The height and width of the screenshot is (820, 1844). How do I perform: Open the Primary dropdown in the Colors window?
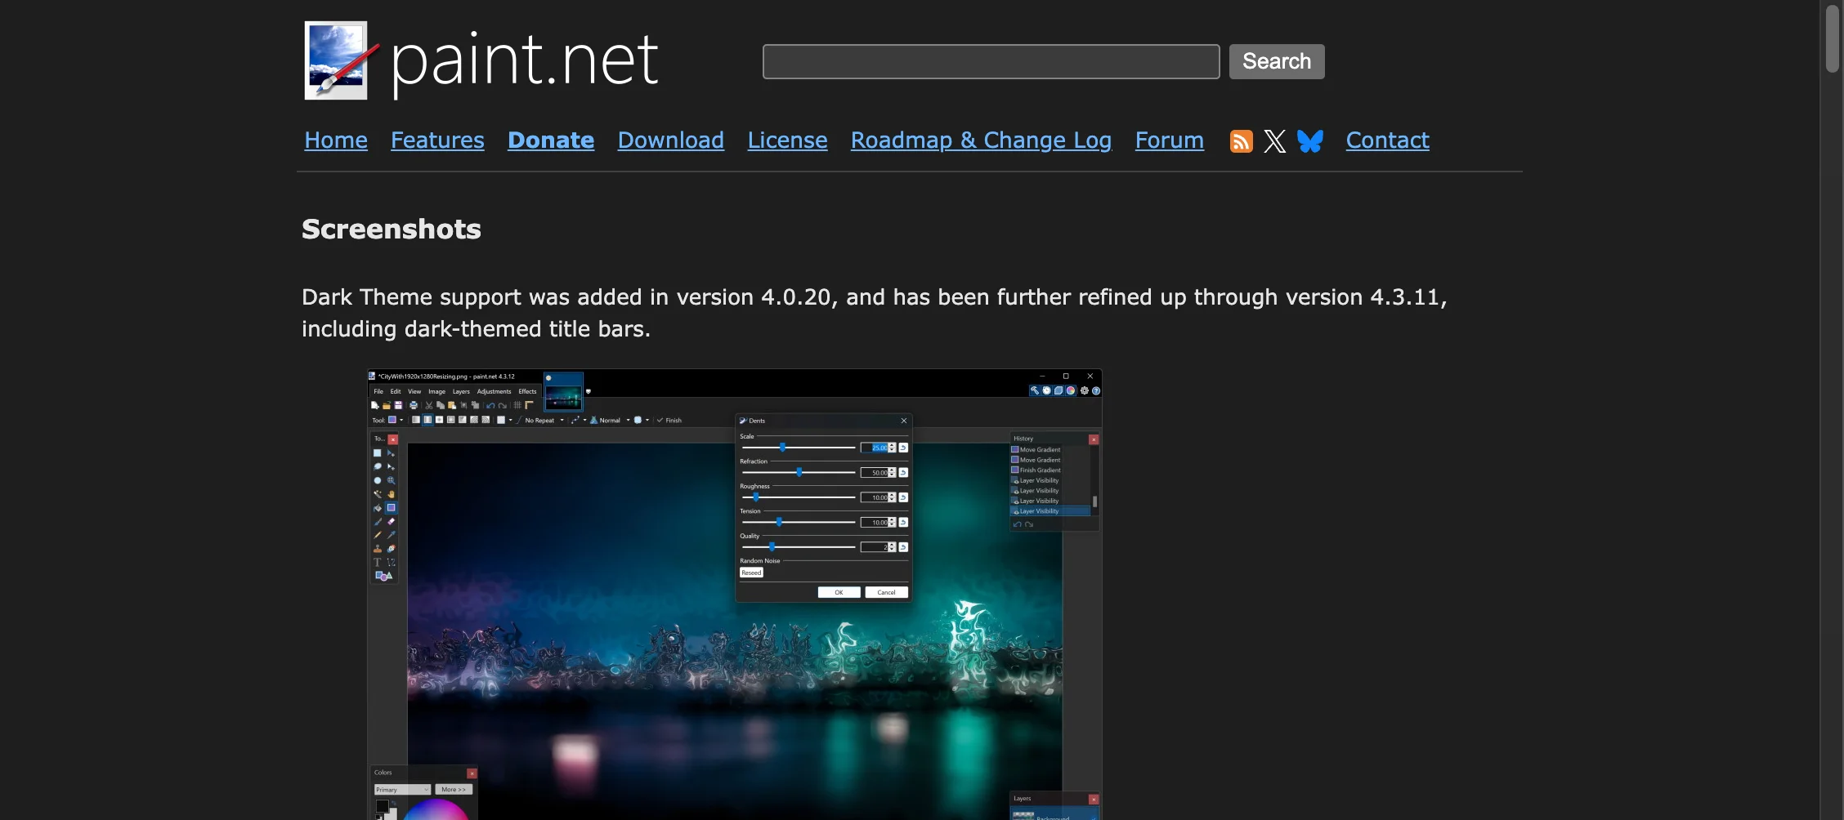pyautogui.click(x=402, y=790)
